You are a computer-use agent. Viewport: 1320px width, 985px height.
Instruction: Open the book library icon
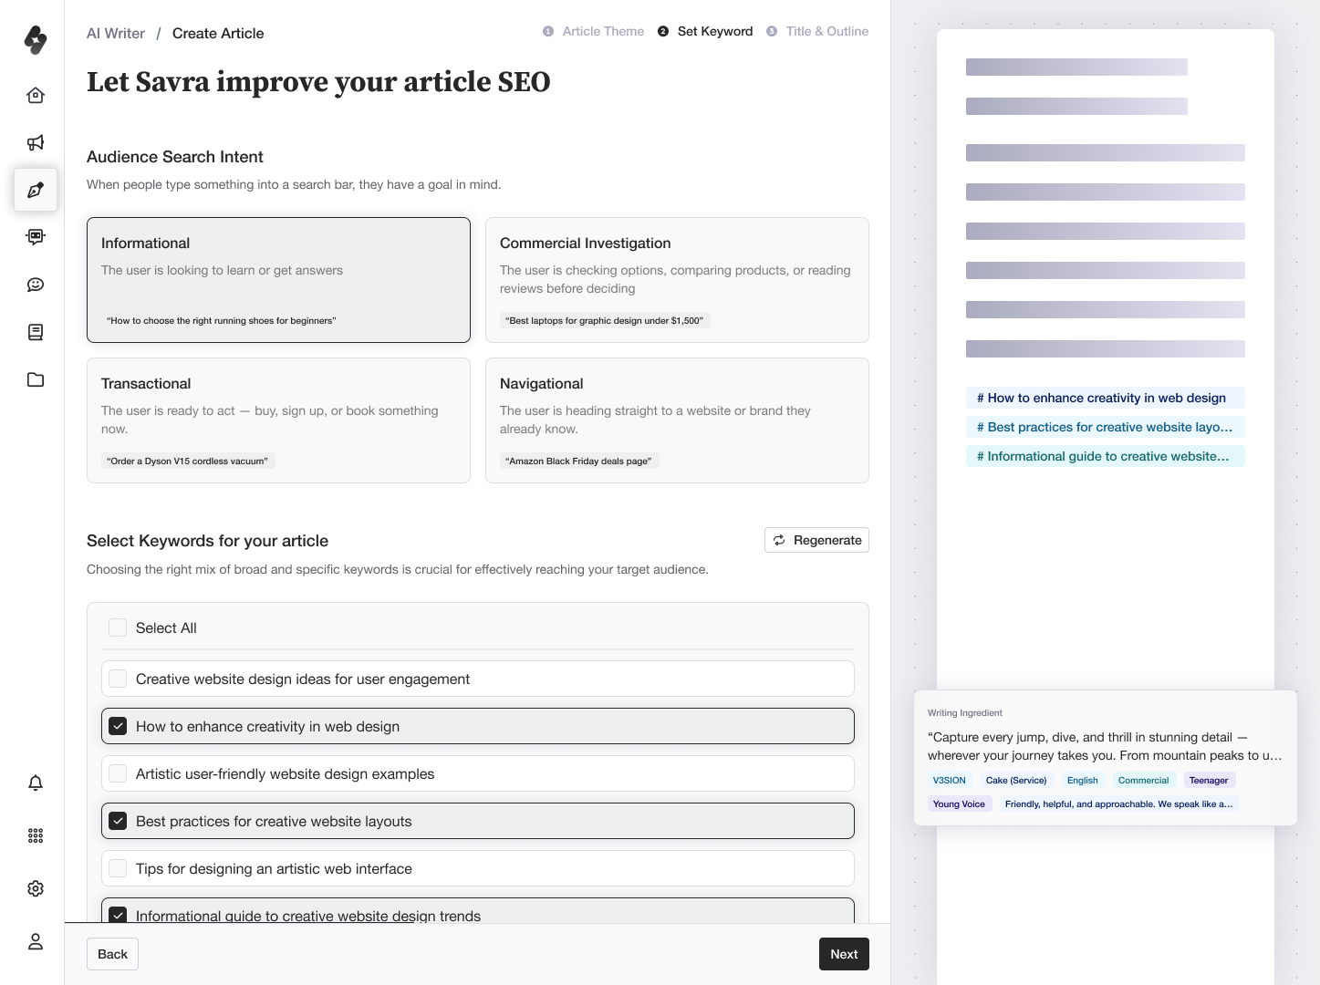pos(36,332)
